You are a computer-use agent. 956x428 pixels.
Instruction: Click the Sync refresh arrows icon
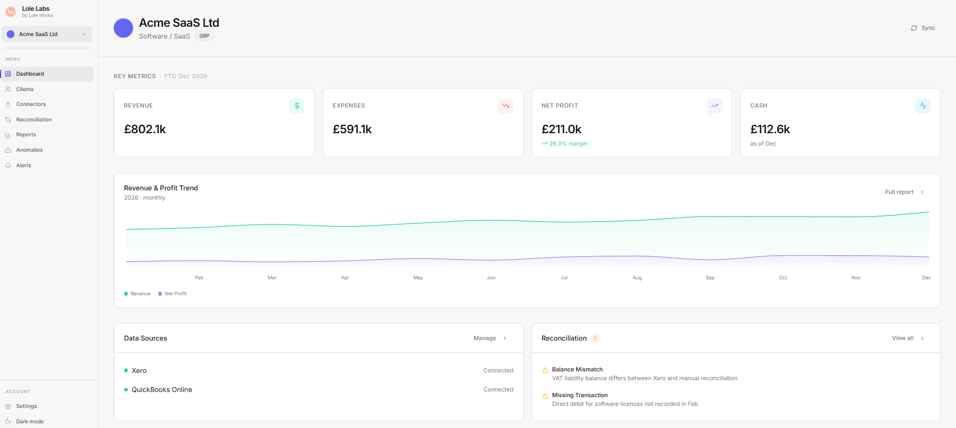tap(914, 28)
